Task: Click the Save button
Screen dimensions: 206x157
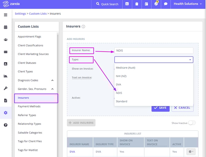Action: click(160, 108)
